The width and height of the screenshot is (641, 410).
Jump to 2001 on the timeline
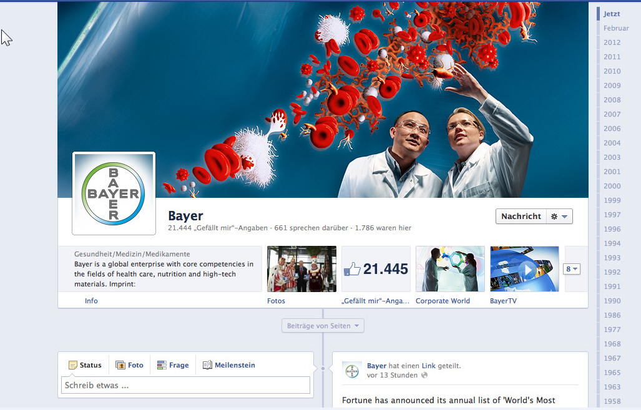(x=612, y=172)
